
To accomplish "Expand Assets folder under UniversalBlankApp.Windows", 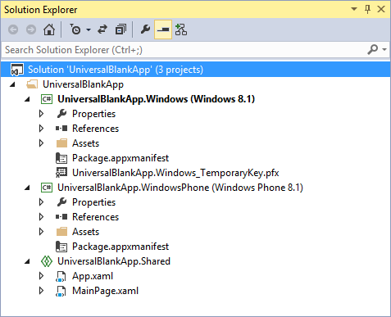I will pyautogui.click(x=41, y=143).
